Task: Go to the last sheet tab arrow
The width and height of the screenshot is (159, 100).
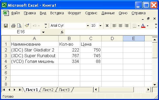Action: point(20,90)
